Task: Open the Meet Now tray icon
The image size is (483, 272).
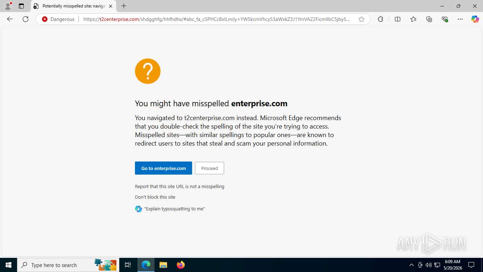Action: pyautogui.click(x=420, y=265)
